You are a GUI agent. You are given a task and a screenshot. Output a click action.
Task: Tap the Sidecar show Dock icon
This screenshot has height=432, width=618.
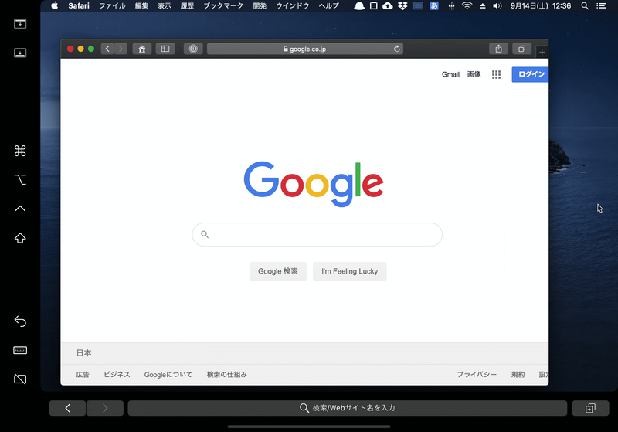coord(20,53)
